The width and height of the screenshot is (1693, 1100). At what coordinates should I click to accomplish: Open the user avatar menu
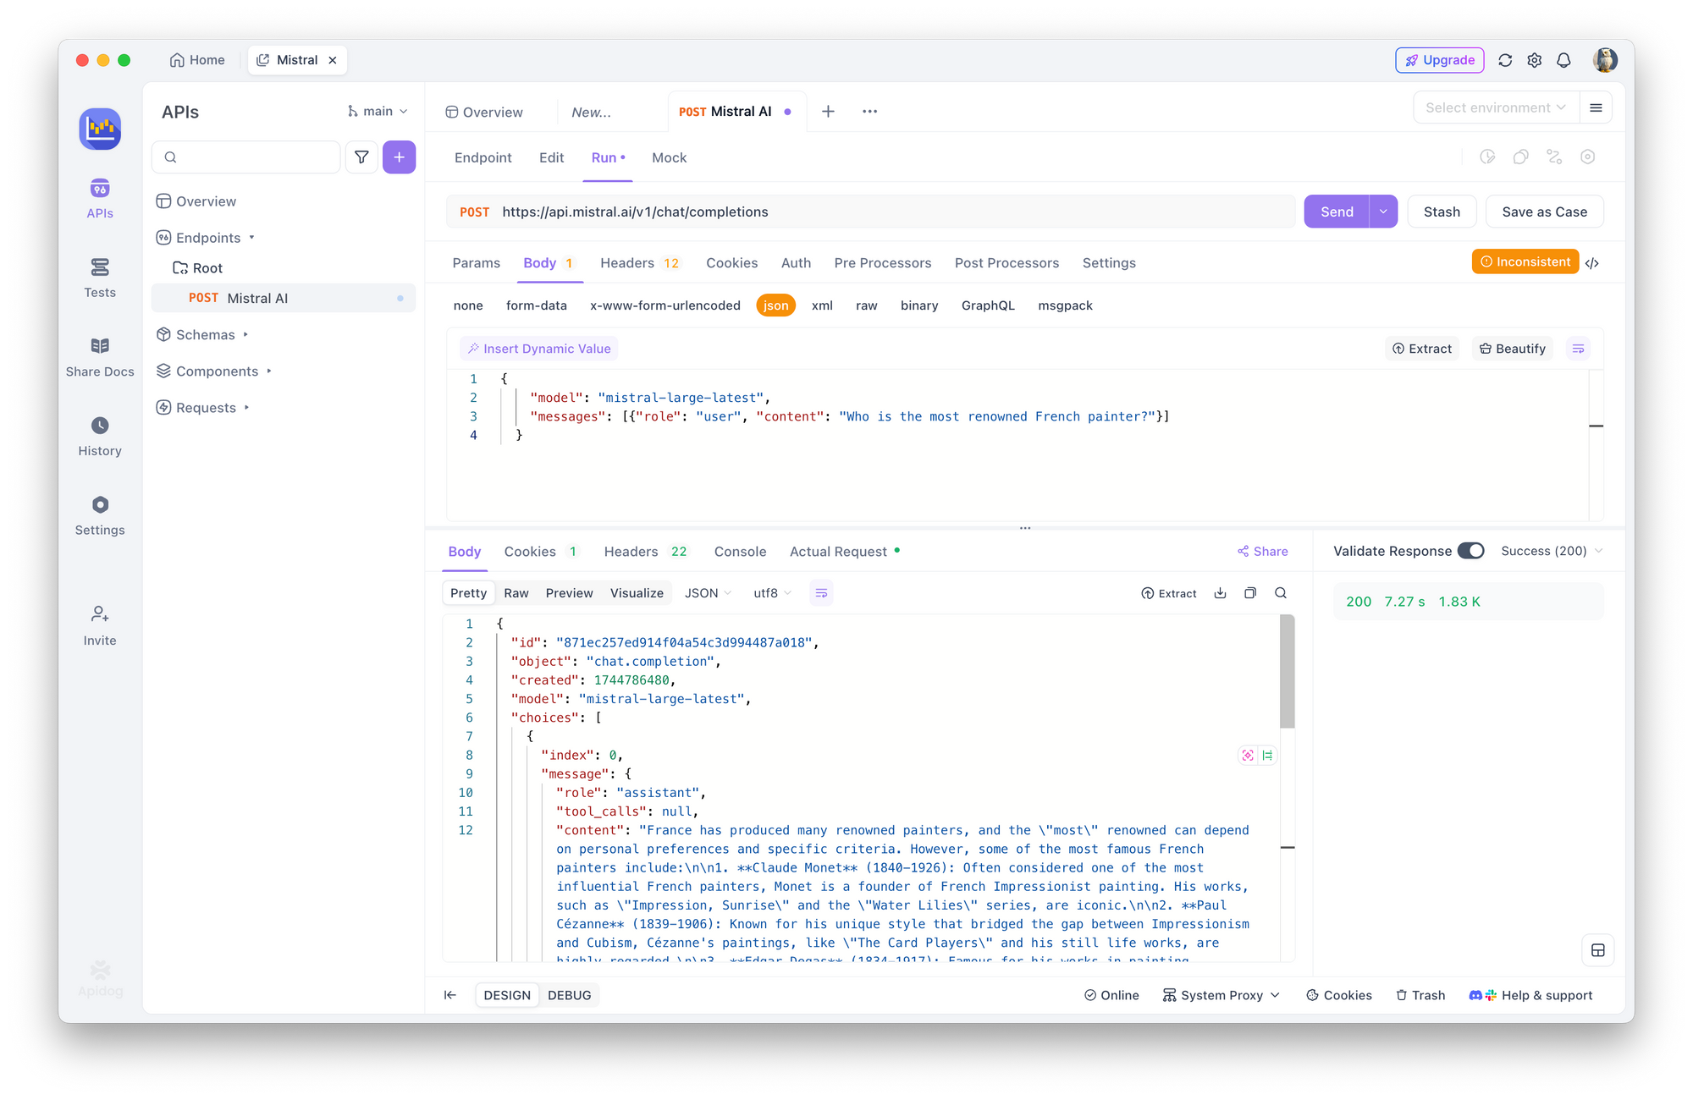click(x=1605, y=60)
